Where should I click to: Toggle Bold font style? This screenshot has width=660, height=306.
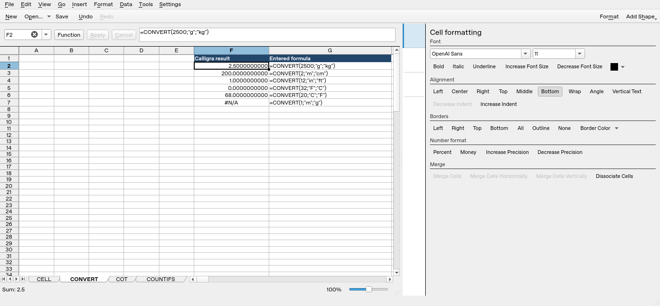[x=438, y=66]
